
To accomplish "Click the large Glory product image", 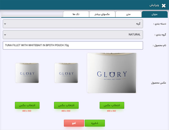I will click(x=112, y=73).
